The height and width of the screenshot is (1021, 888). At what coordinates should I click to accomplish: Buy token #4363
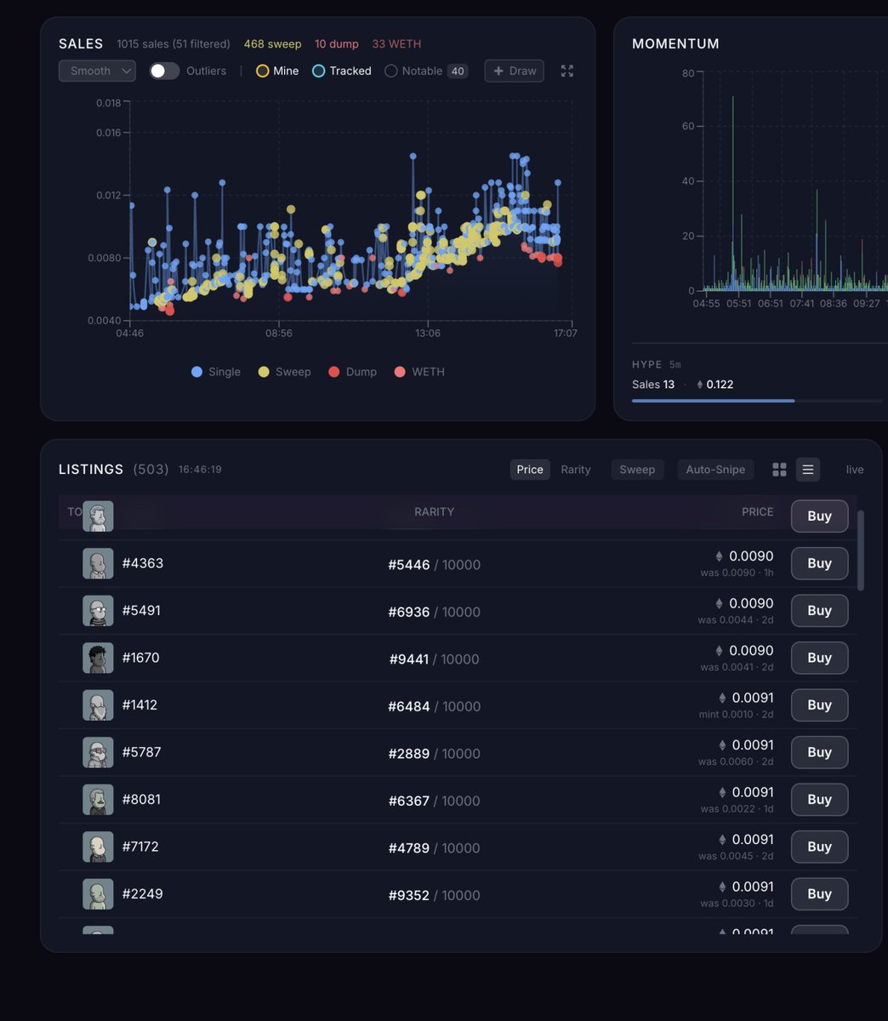819,563
